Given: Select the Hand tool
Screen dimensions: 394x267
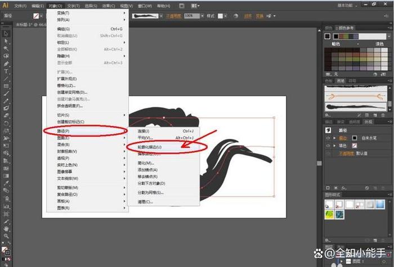Looking at the screenshot, I should tap(6, 229).
